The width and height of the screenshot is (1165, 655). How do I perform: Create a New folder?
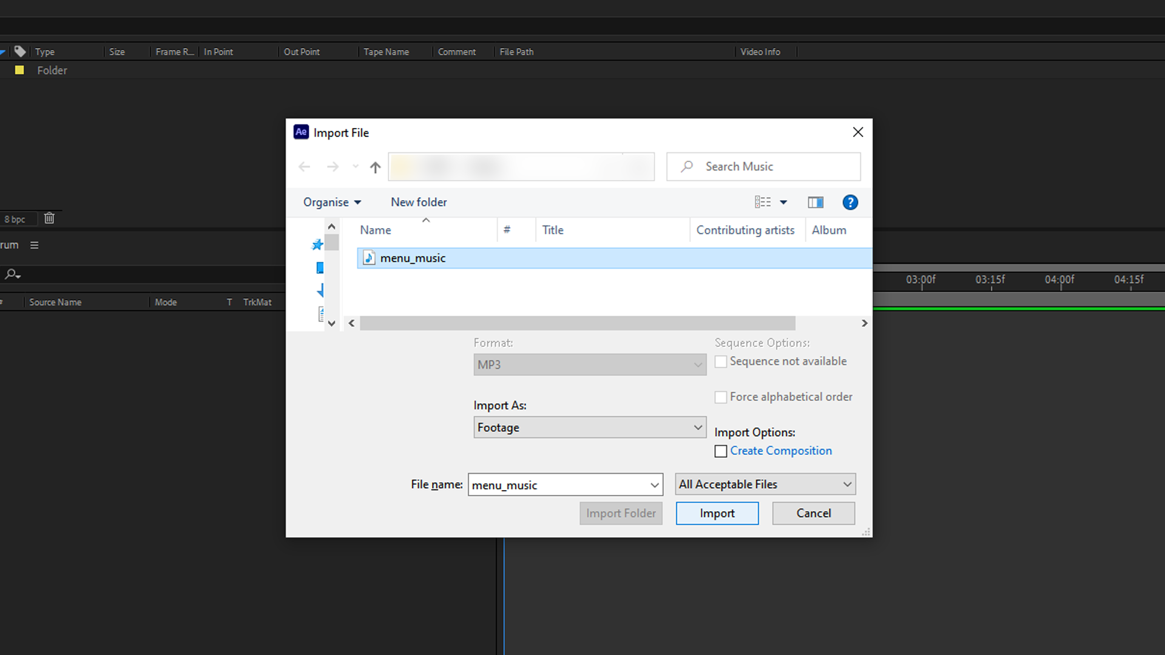coord(419,203)
